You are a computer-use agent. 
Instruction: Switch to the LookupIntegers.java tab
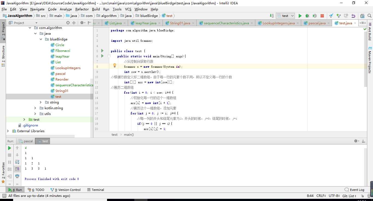pyautogui.click(x=278, y=23)
